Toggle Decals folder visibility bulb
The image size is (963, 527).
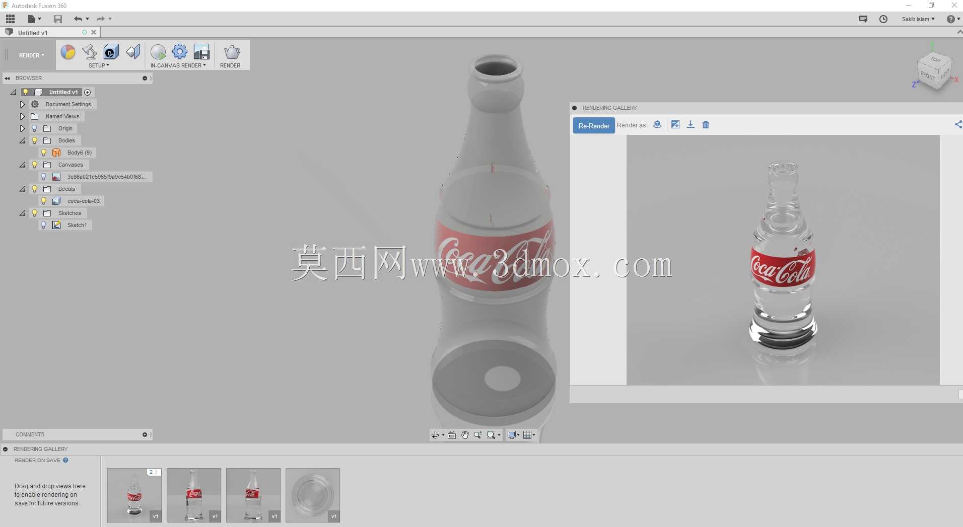34,189
